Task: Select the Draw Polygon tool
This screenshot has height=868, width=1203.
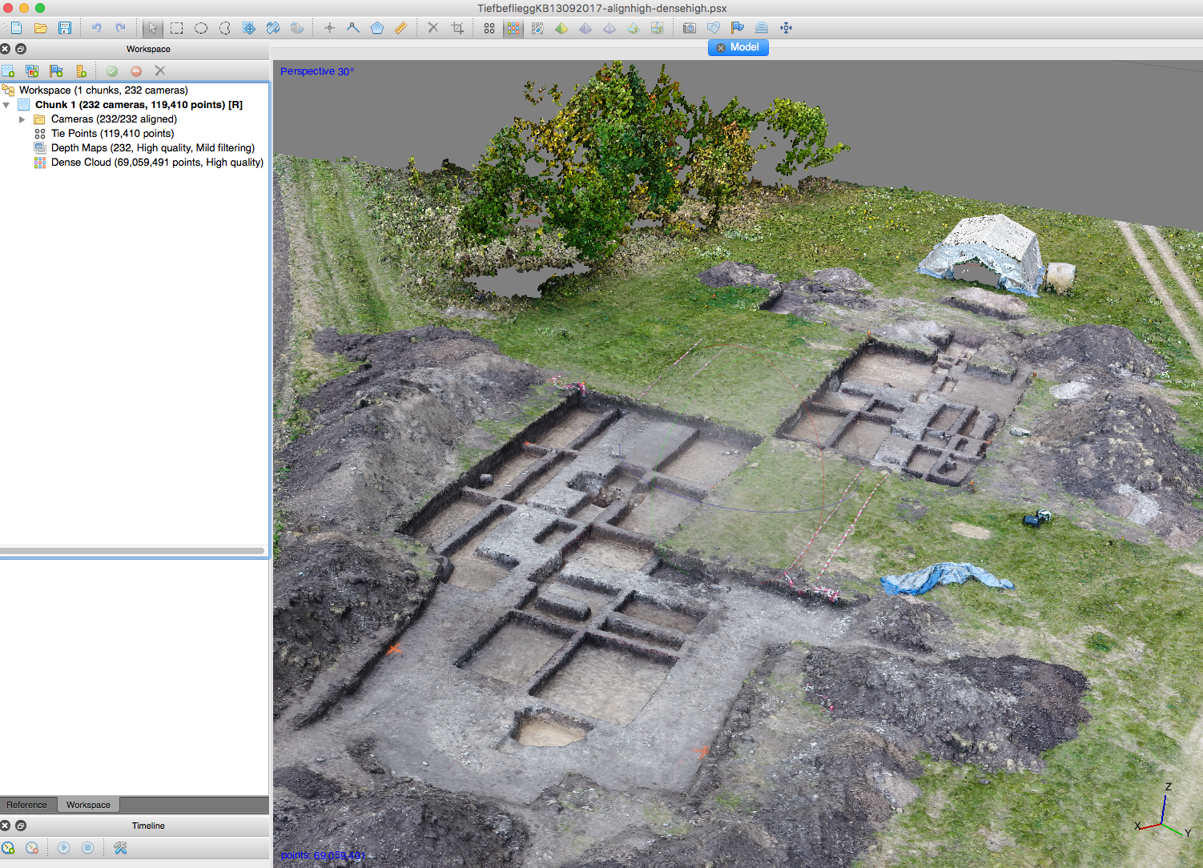Action: tap(377, 28)
